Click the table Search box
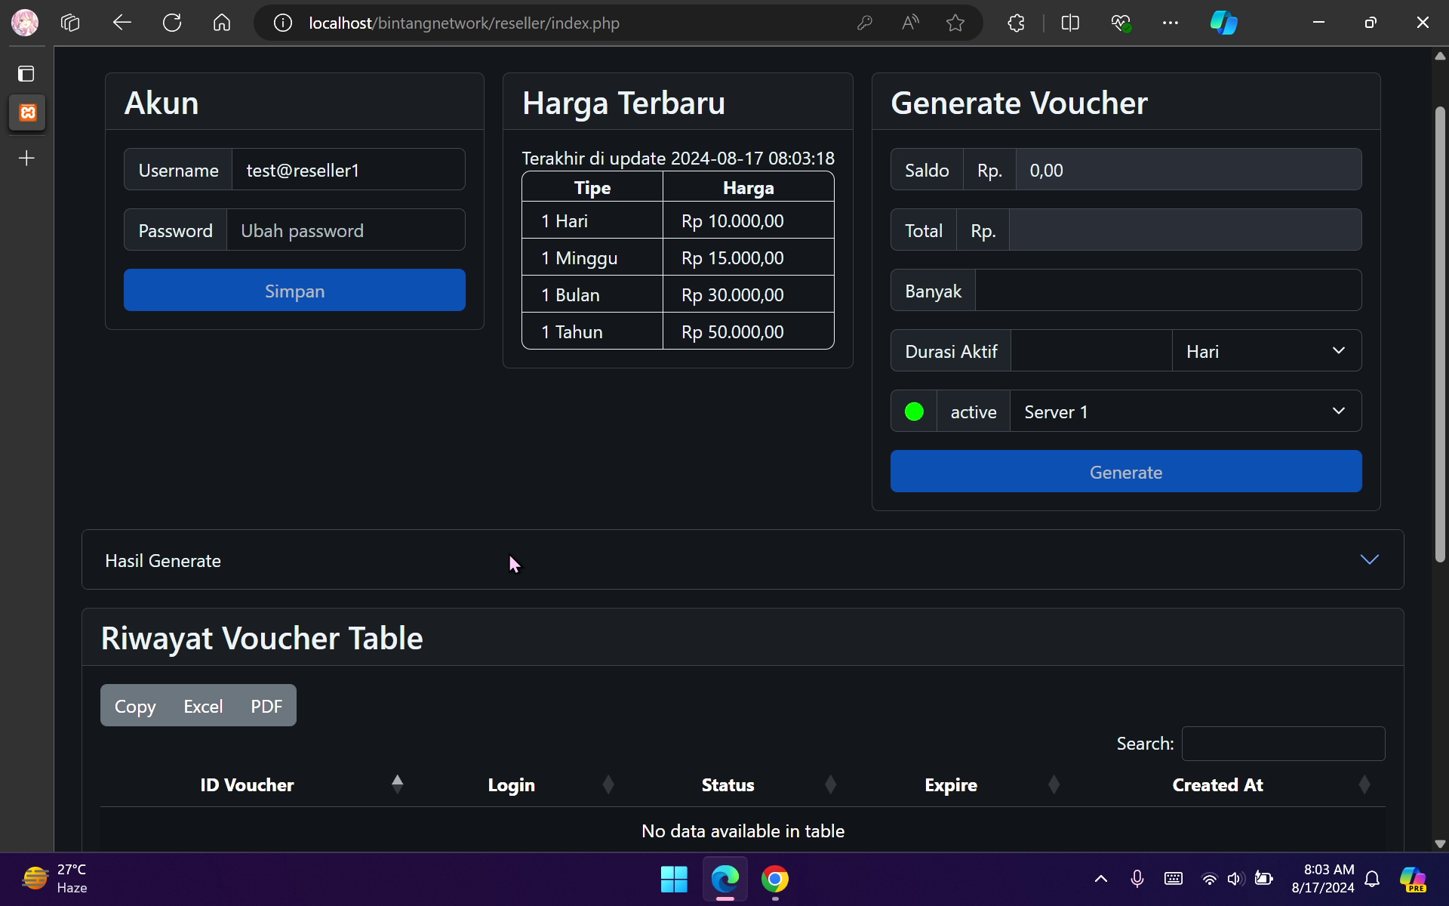 1283,744
